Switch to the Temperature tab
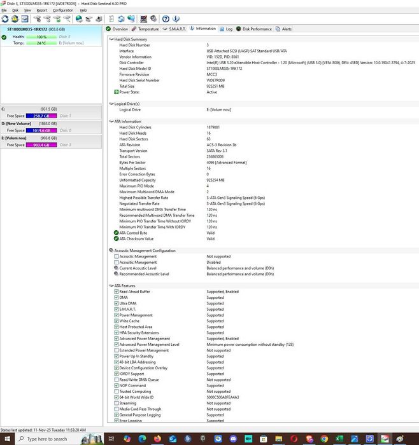This screenshot has width=419, height=445. (x=145, y=29)
